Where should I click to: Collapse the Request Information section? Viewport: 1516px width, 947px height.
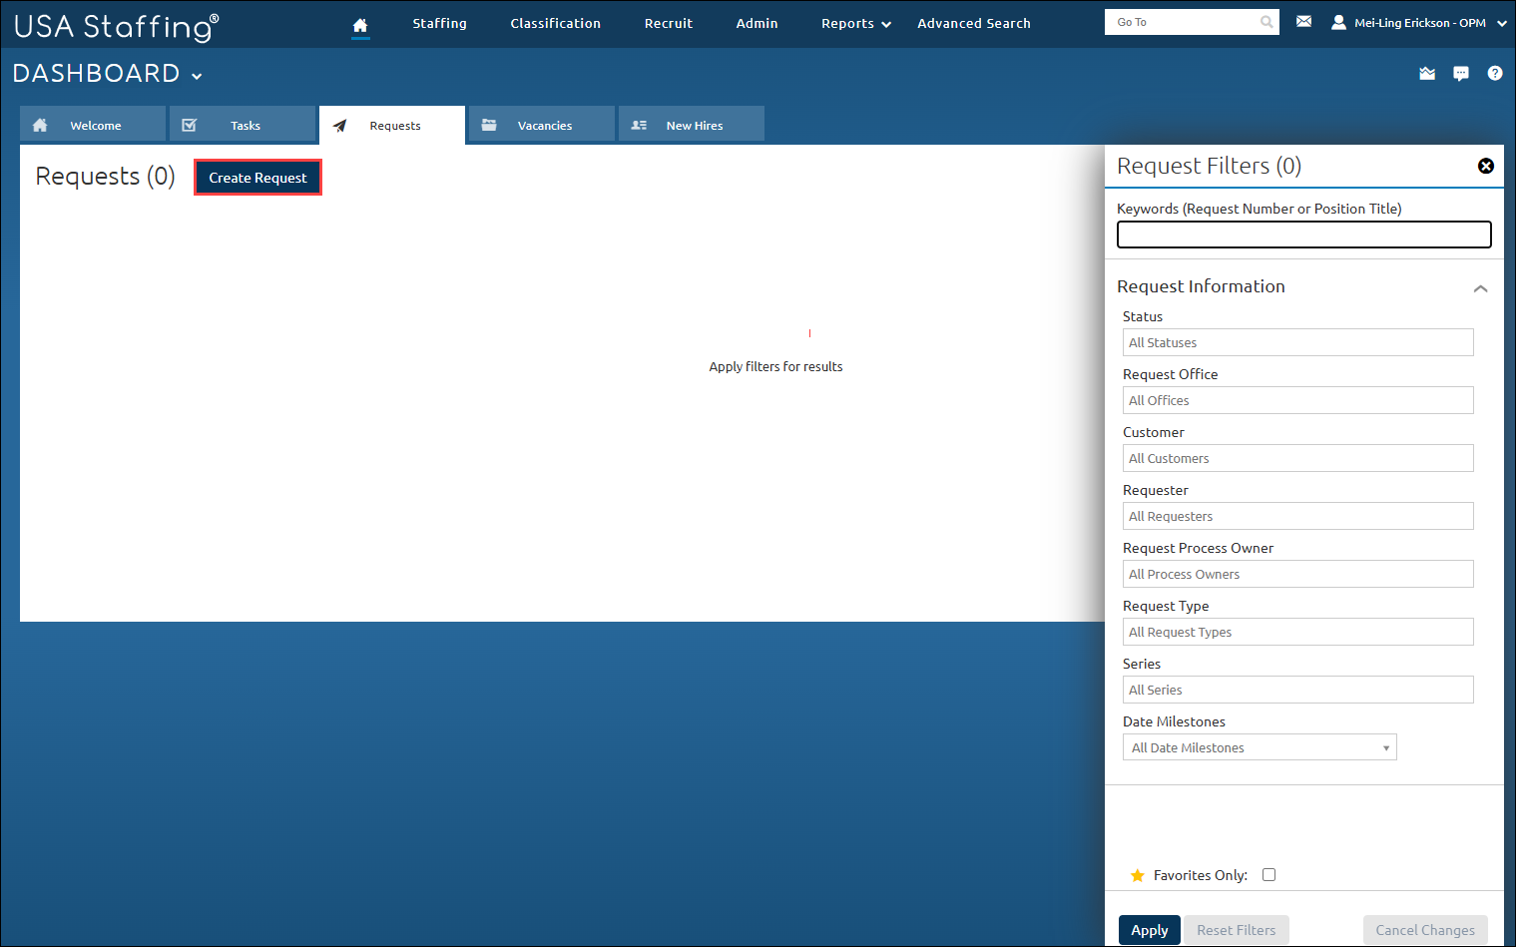1480,286
